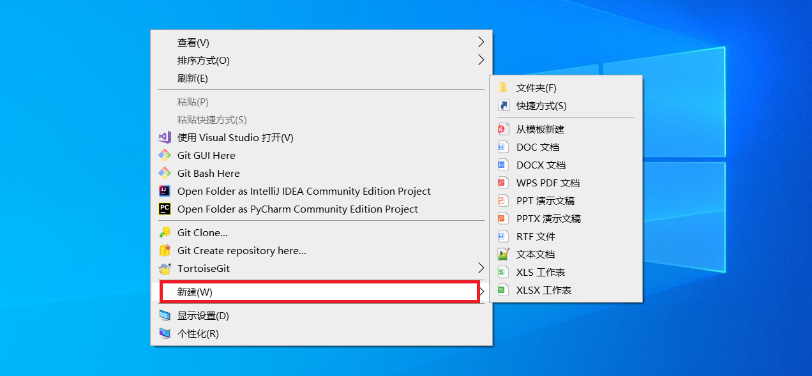Choose Git Bash Here entry

click(321, 174)
